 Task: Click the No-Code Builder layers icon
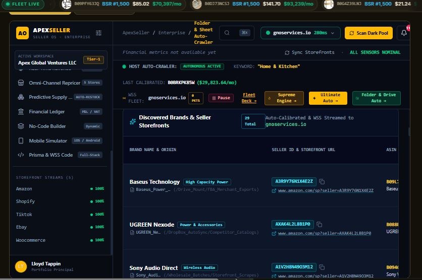tap(21, 126)
